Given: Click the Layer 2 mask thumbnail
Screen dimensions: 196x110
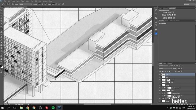Looking at the screenshot, I should [168, 80].
